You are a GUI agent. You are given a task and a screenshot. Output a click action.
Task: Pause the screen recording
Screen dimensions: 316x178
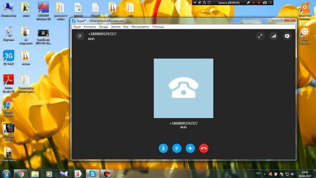tap(253, 2)
